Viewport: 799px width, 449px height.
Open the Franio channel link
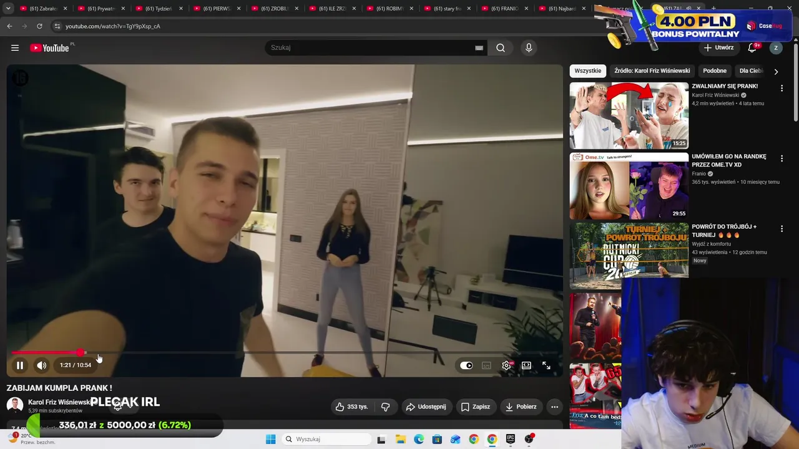tap(699, 174)
